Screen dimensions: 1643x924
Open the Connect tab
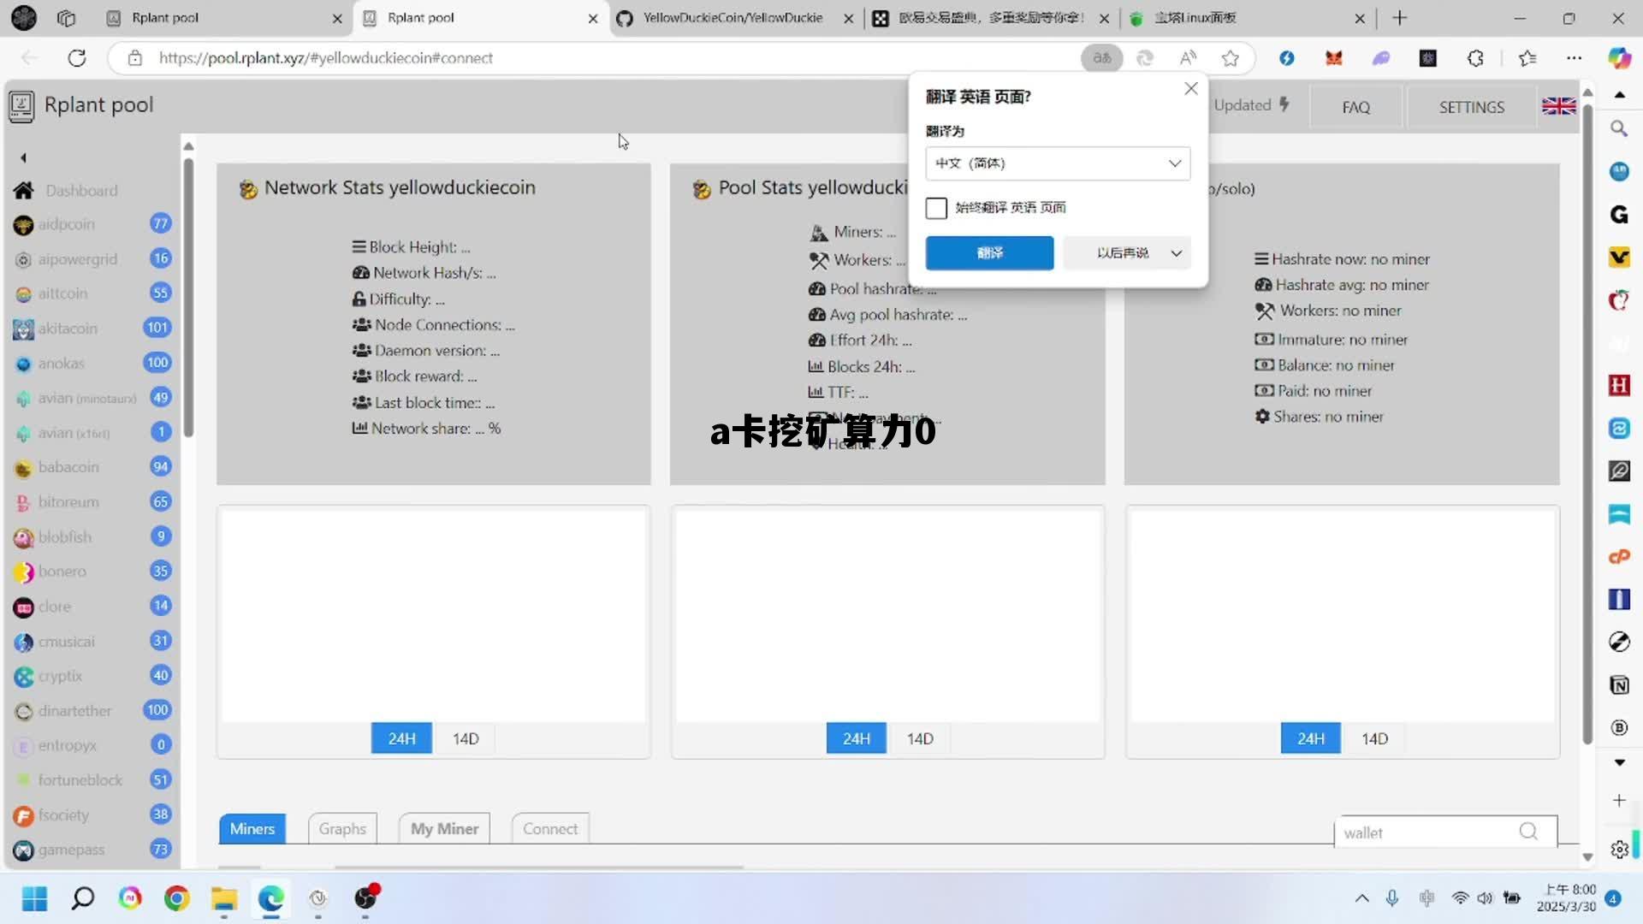coord(550,828)
